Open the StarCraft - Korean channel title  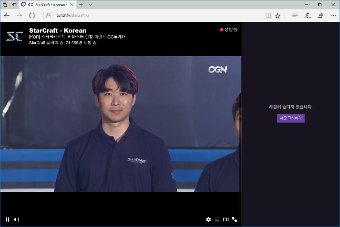58,30
